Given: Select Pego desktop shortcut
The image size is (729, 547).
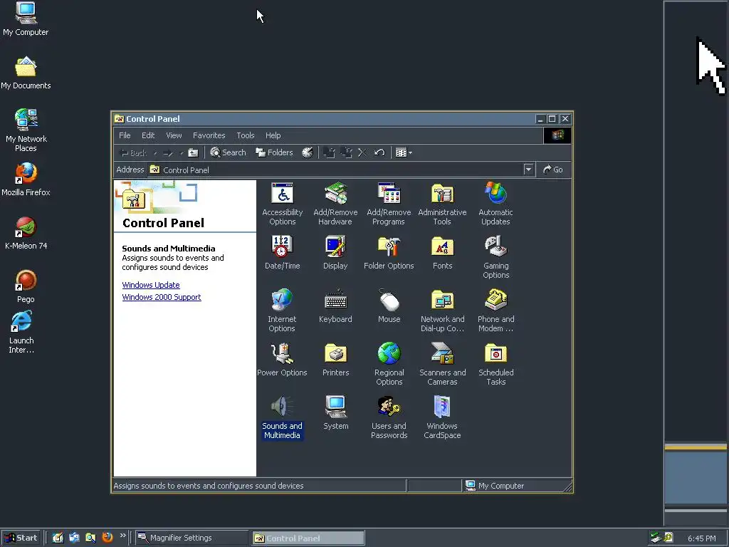Looking at the screenshot, I should coord(26,286).
